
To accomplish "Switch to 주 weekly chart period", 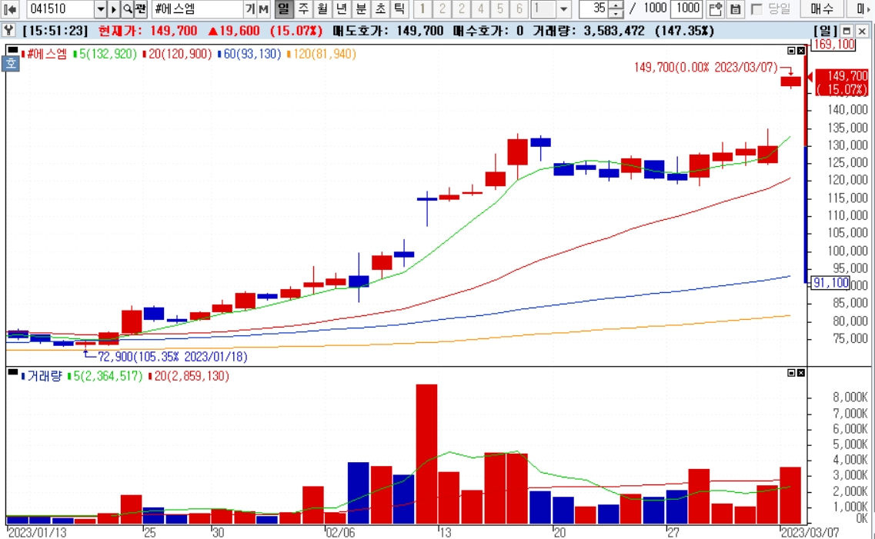I will pos(303,9).
